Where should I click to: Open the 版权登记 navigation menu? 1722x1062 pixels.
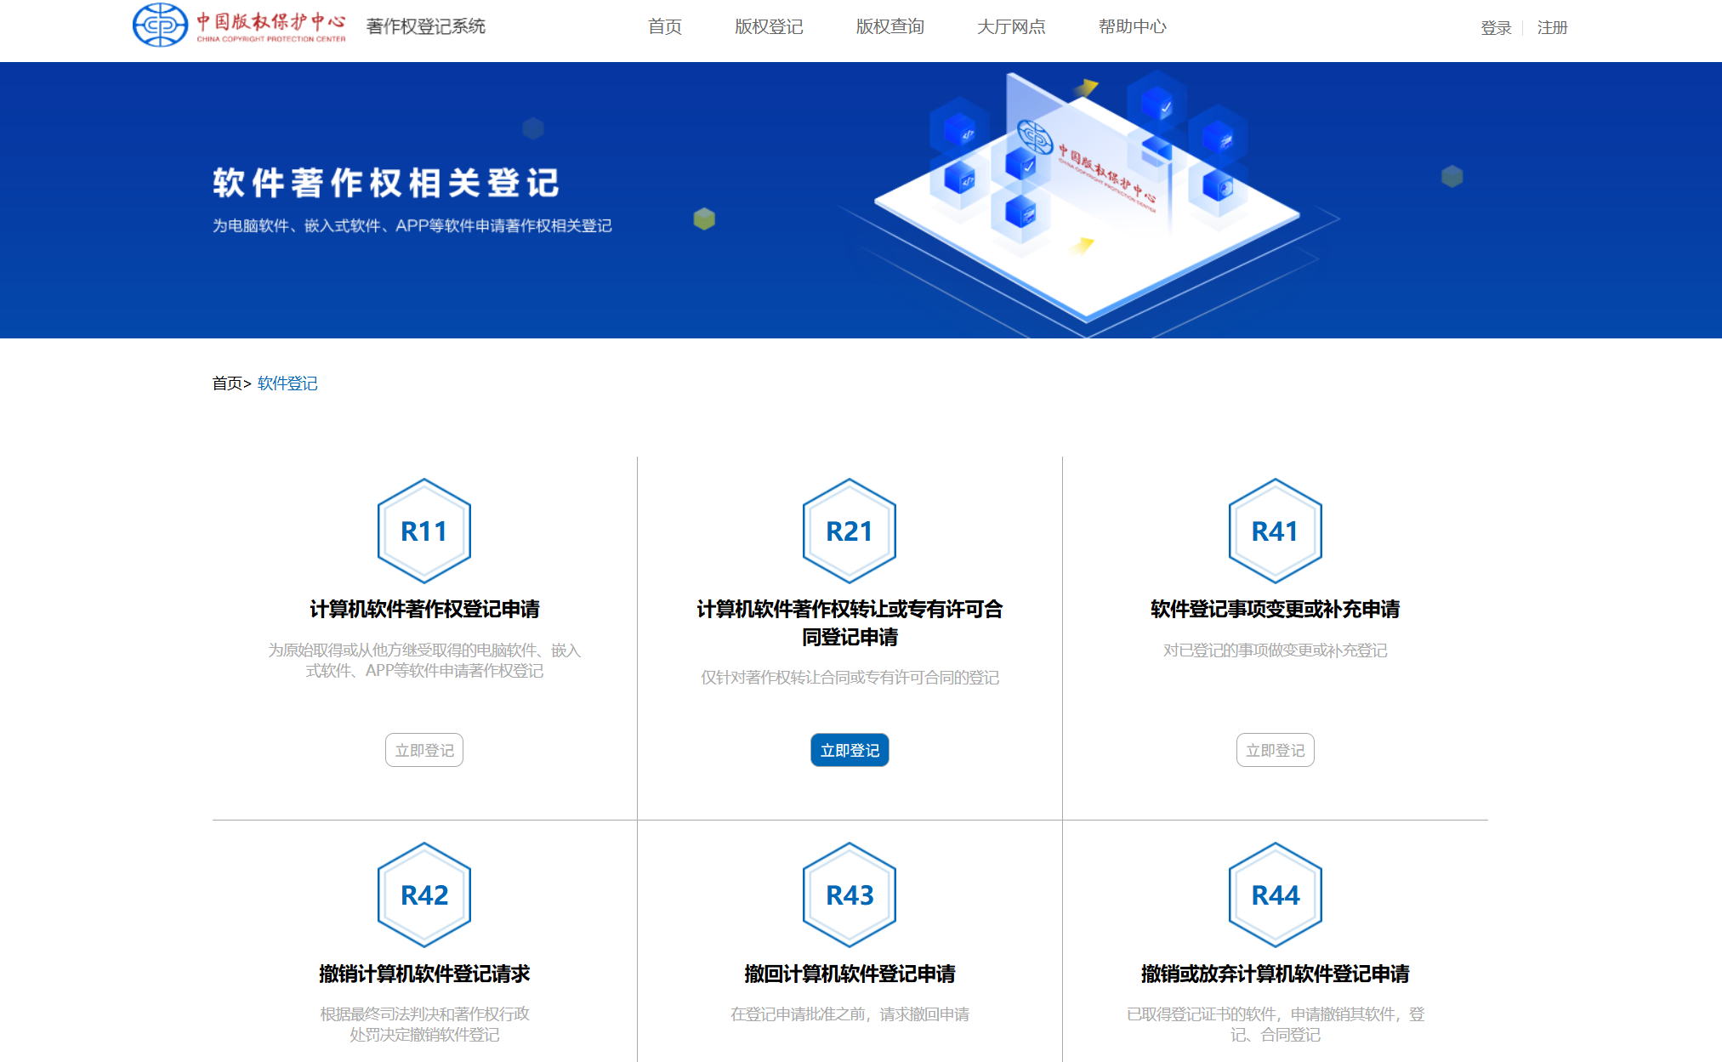[768, 27]
